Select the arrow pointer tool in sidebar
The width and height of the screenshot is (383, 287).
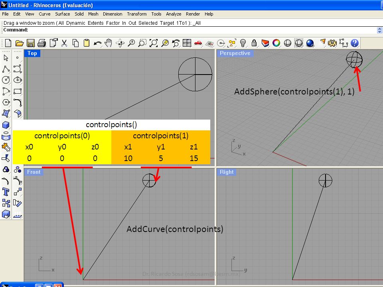(x=6, y=58)
